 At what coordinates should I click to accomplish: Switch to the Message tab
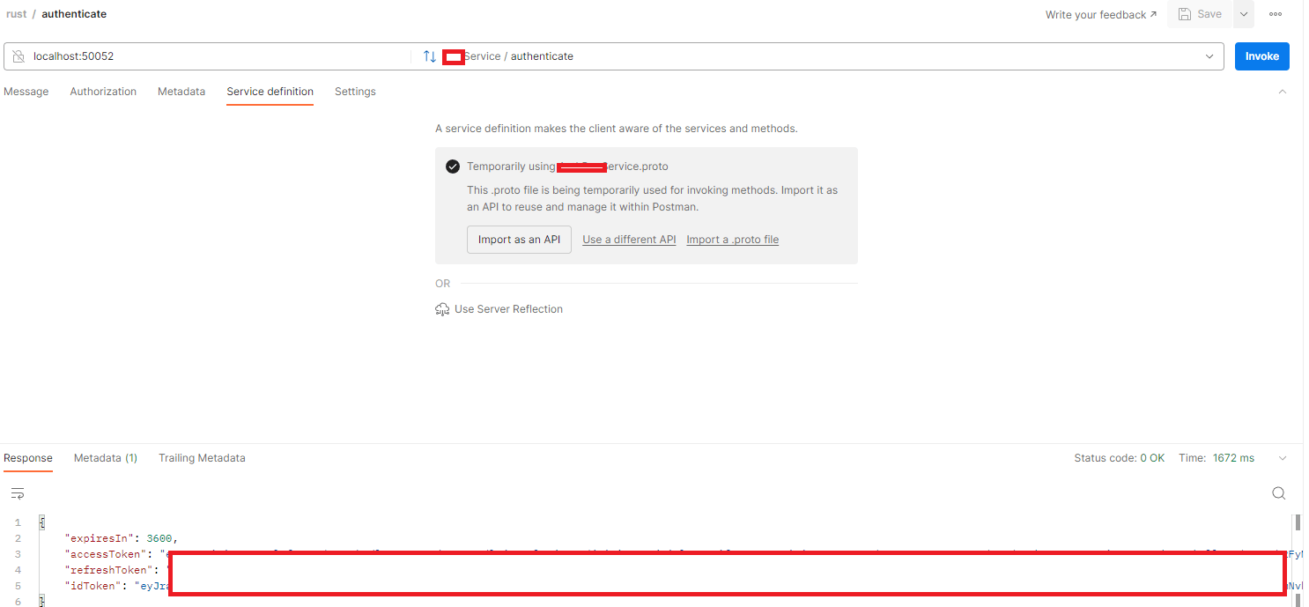26,92
